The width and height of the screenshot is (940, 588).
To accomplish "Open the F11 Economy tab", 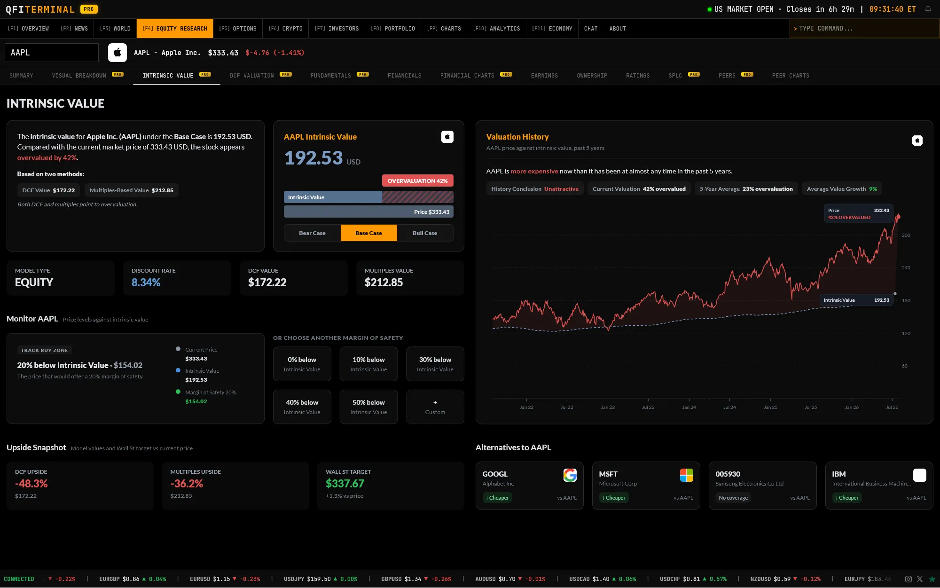I will click(x=552, y=29).
